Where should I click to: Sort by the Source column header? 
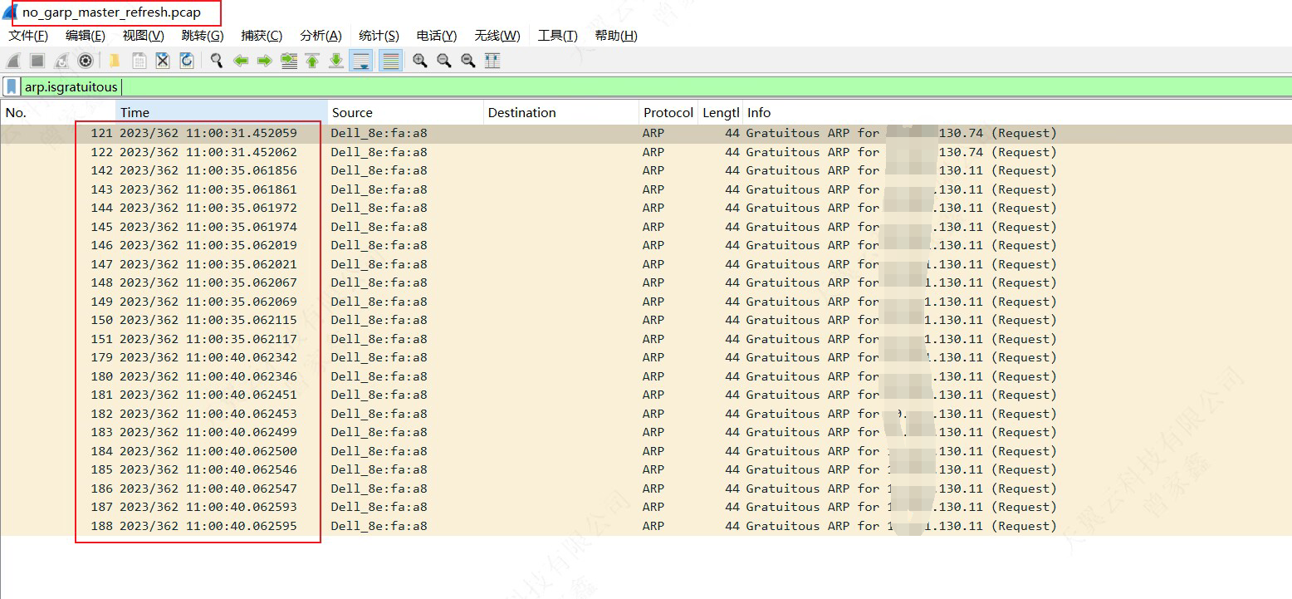[406, 113]
